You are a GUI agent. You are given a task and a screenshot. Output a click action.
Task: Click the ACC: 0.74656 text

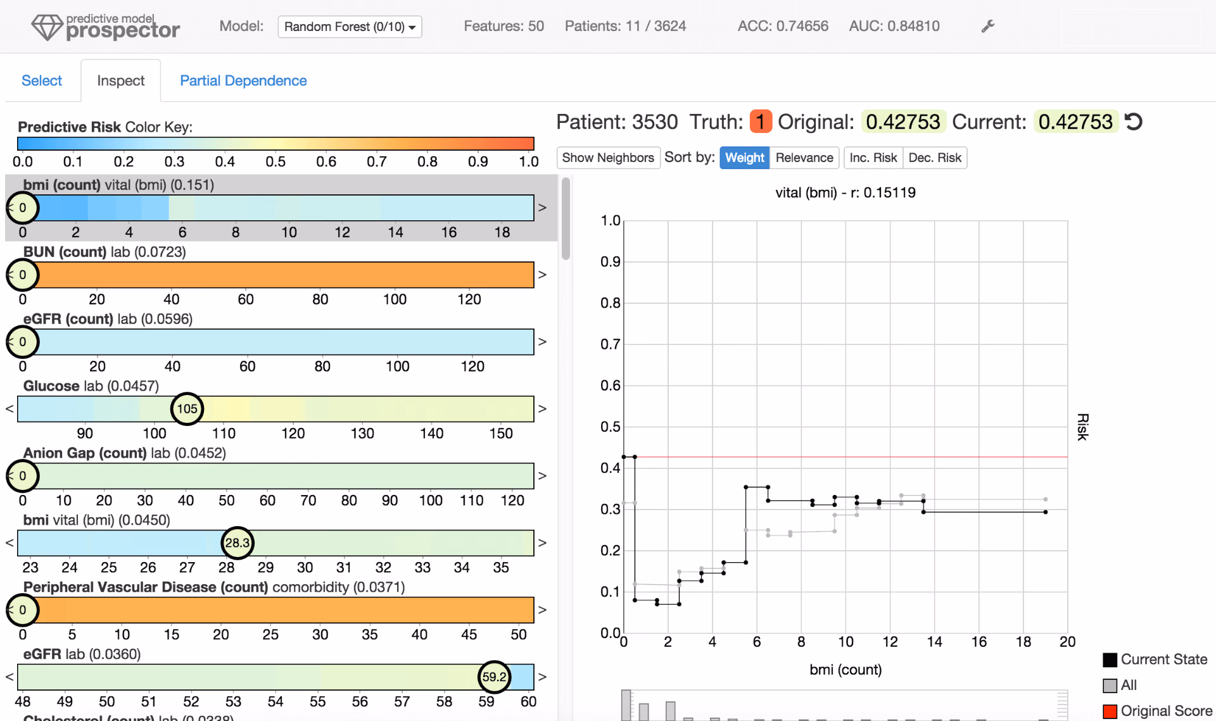[x=783, y=26]
